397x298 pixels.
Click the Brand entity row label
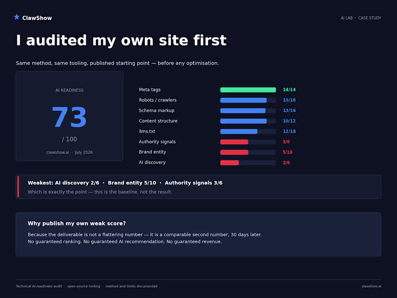point(152,152)
